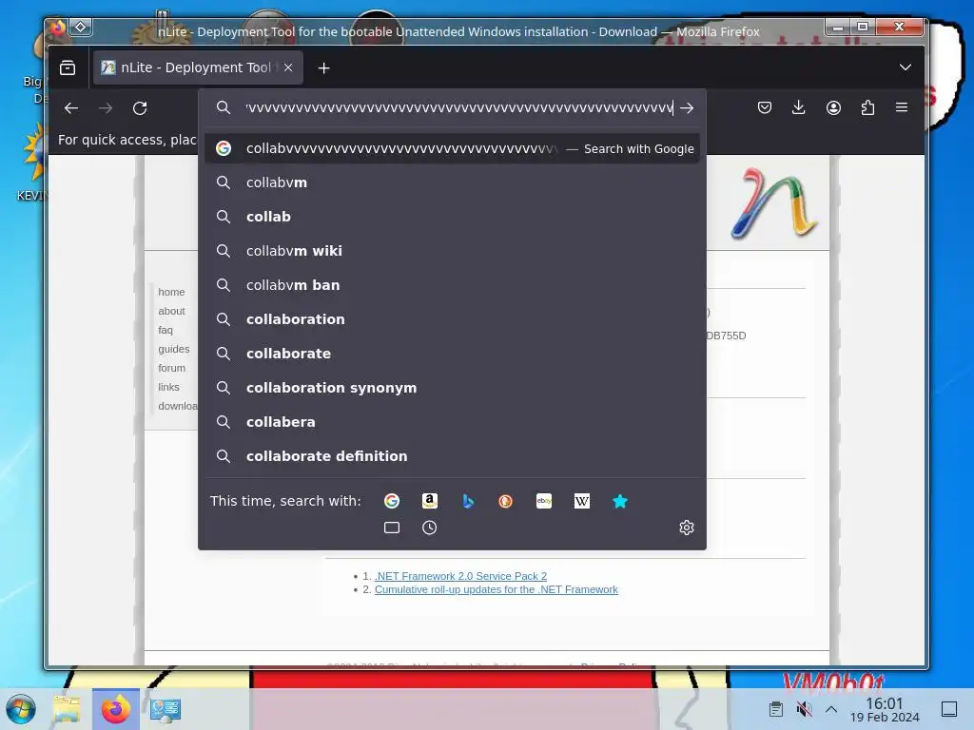Choose the 'collabvm wiki' suggestion
The image size is (974, 730).
click(x=452, y=251)
